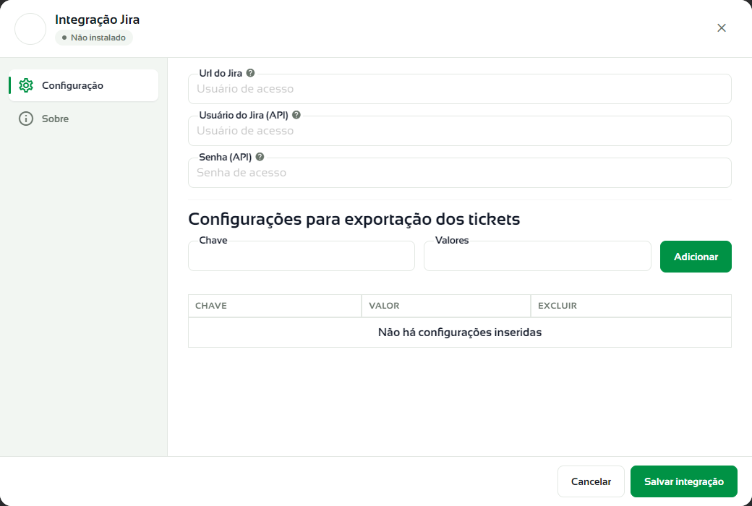Click the 'Integração Jira' title

coord(98,20)
